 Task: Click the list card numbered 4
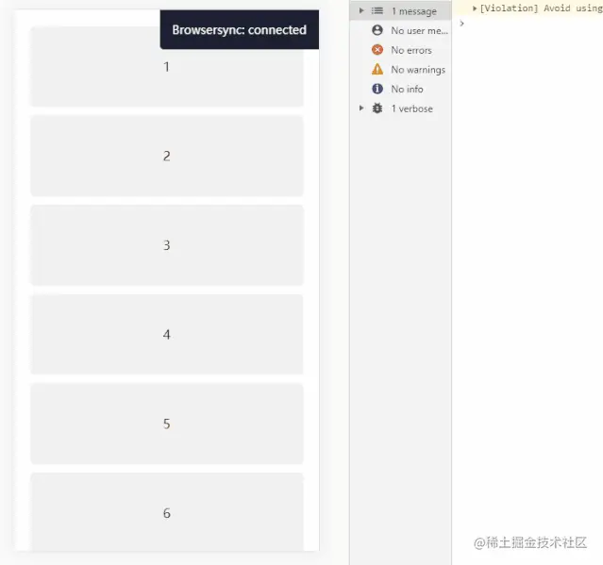tap(166, 334)
